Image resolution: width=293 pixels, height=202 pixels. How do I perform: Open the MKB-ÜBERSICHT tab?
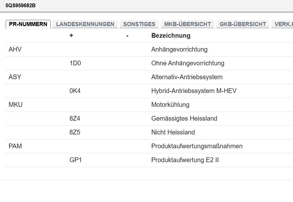pyautogui.click(x=188, y=24)
